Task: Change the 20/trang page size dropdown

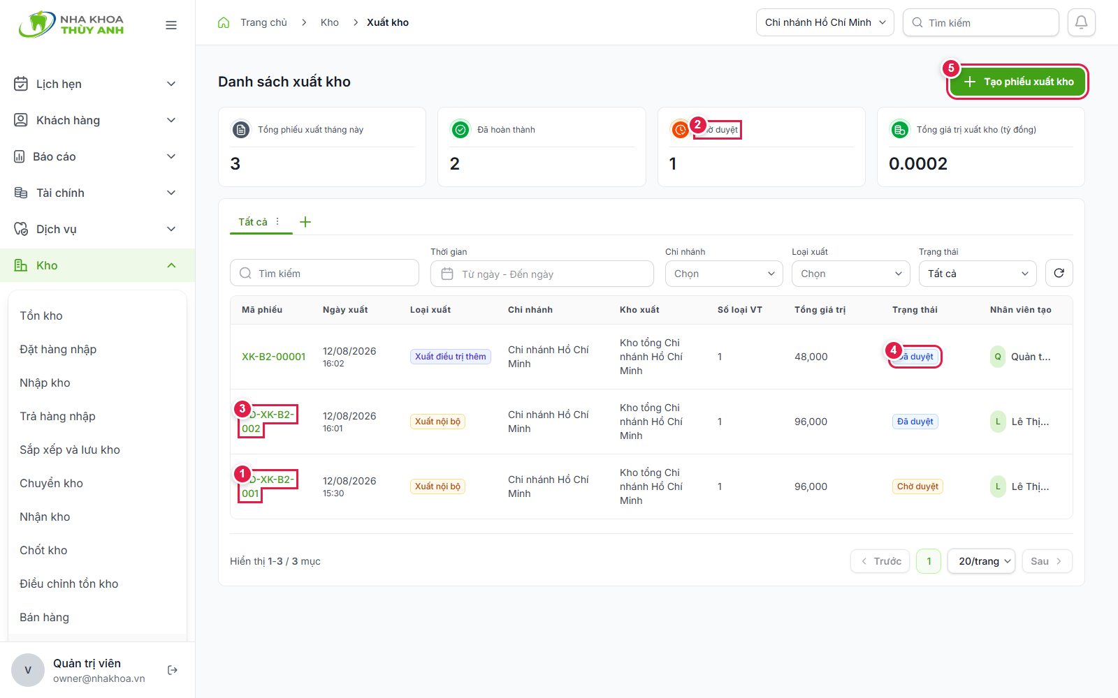Action: [x=981, y=561]
